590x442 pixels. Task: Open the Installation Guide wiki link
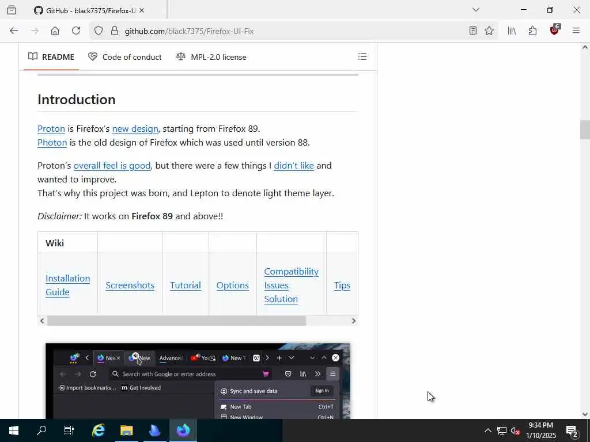(68, 285)
